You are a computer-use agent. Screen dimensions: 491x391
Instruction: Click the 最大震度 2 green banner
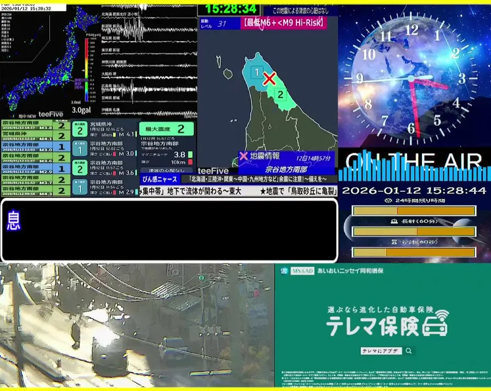[166, 129]
